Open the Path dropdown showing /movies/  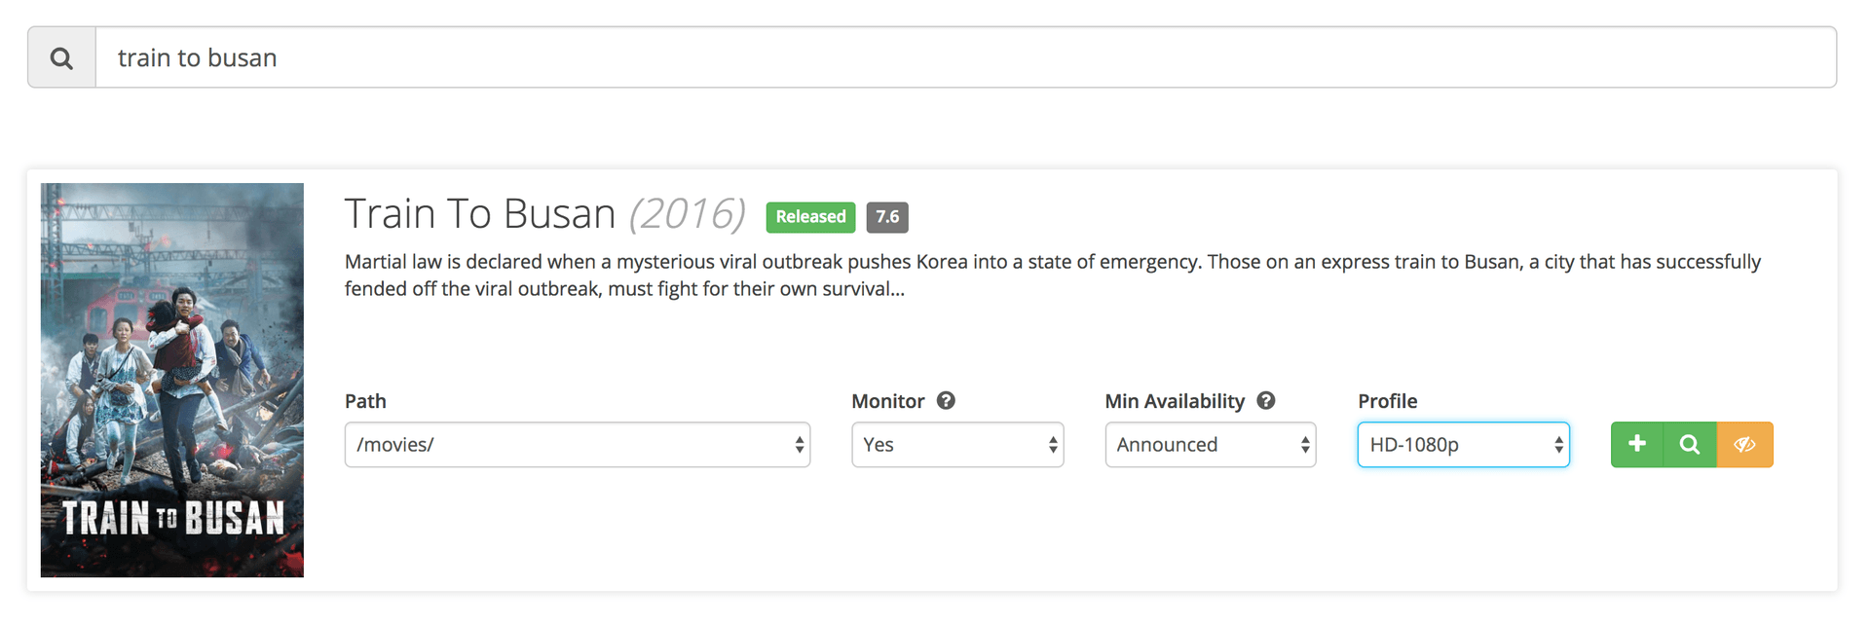click(577, 445)
